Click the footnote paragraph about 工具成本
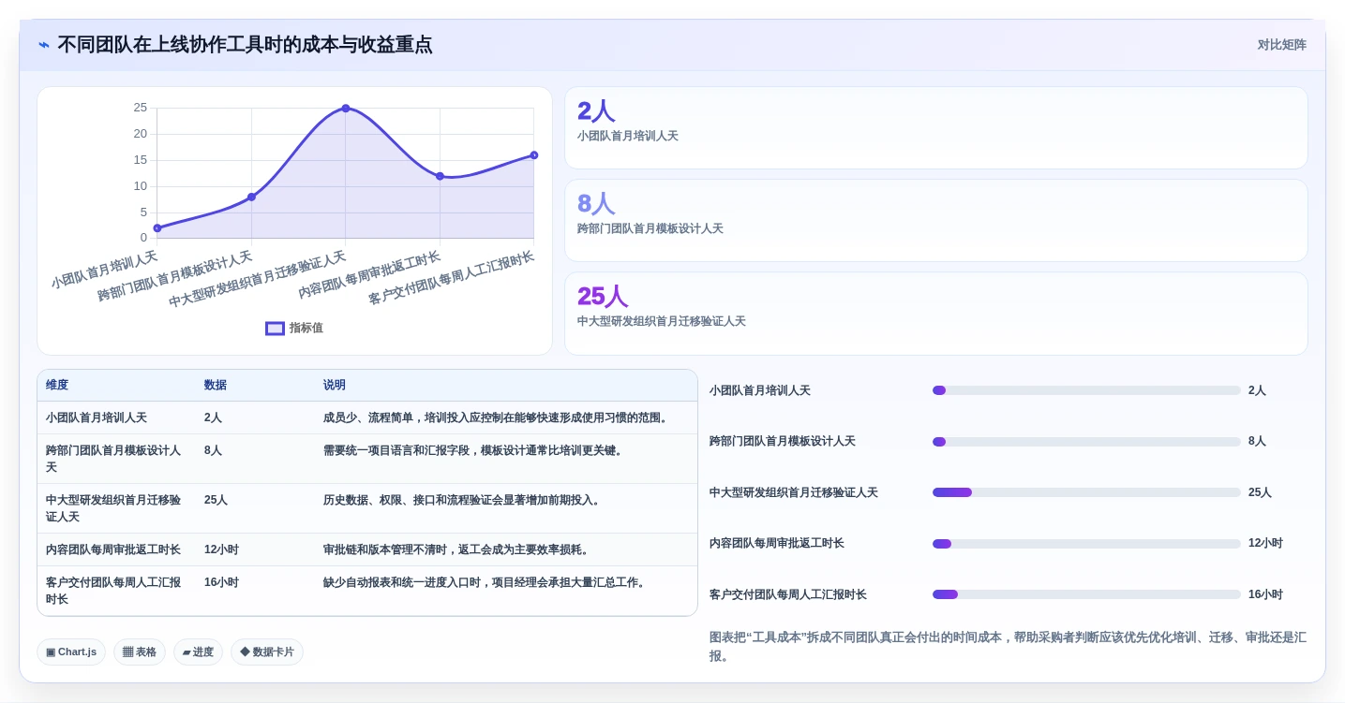This screenshot has width=1345, height=703. [1008, 647]
